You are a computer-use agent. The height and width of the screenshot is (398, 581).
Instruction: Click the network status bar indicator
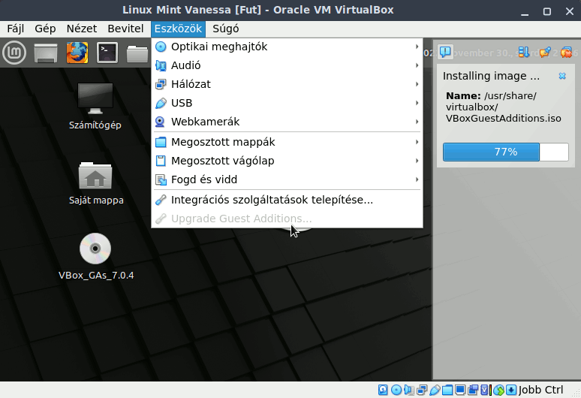pos(422,390)
